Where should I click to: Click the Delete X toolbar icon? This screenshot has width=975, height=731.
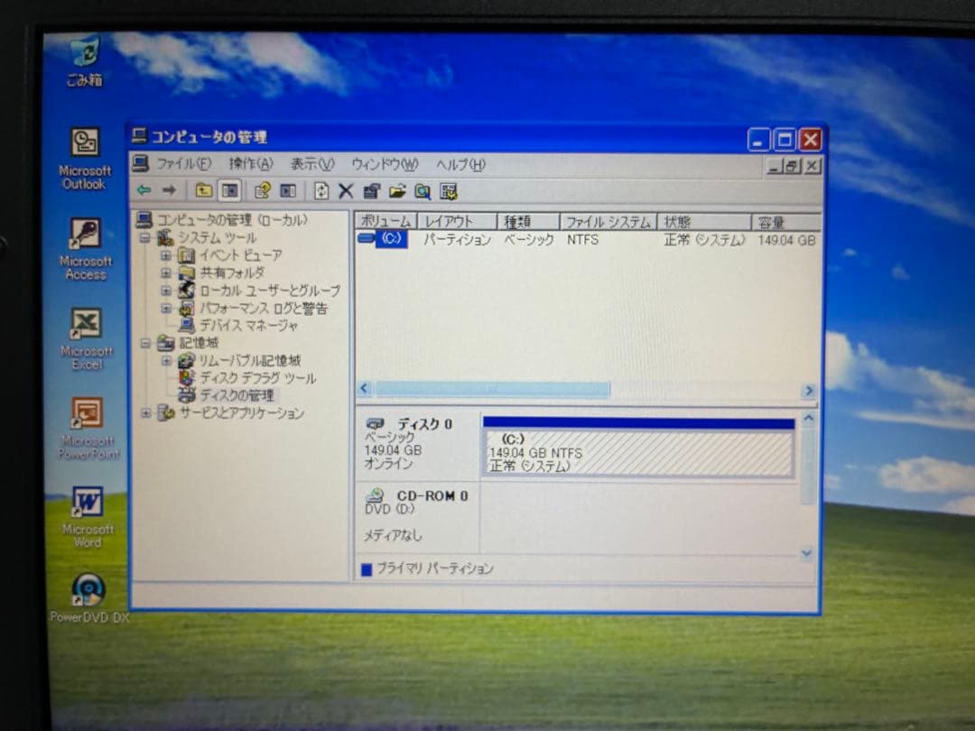coord(345,190)
